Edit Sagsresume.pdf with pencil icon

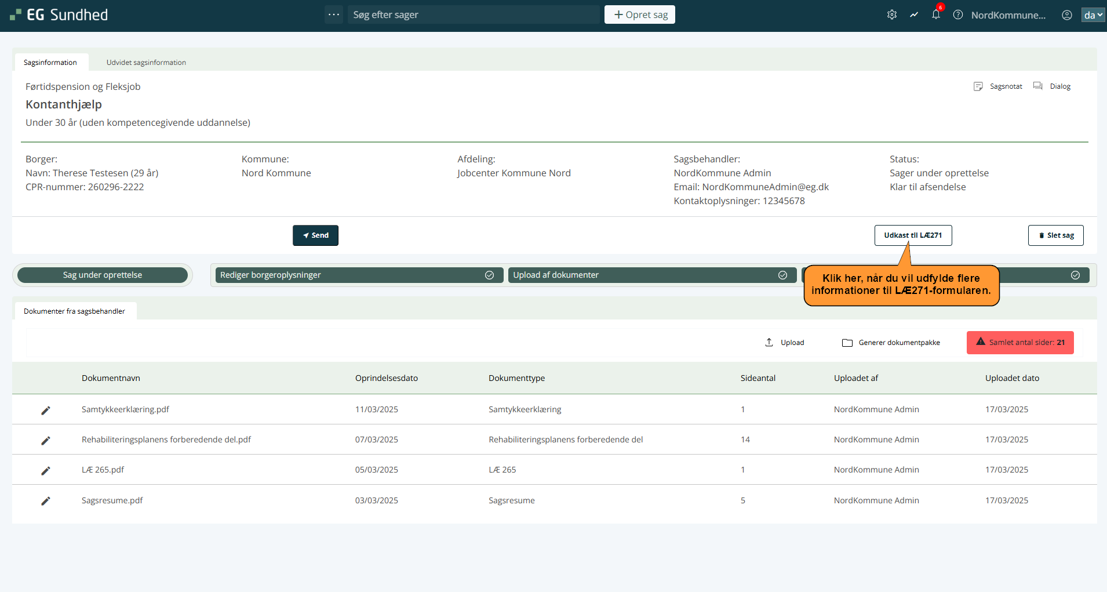pos(46,501)
